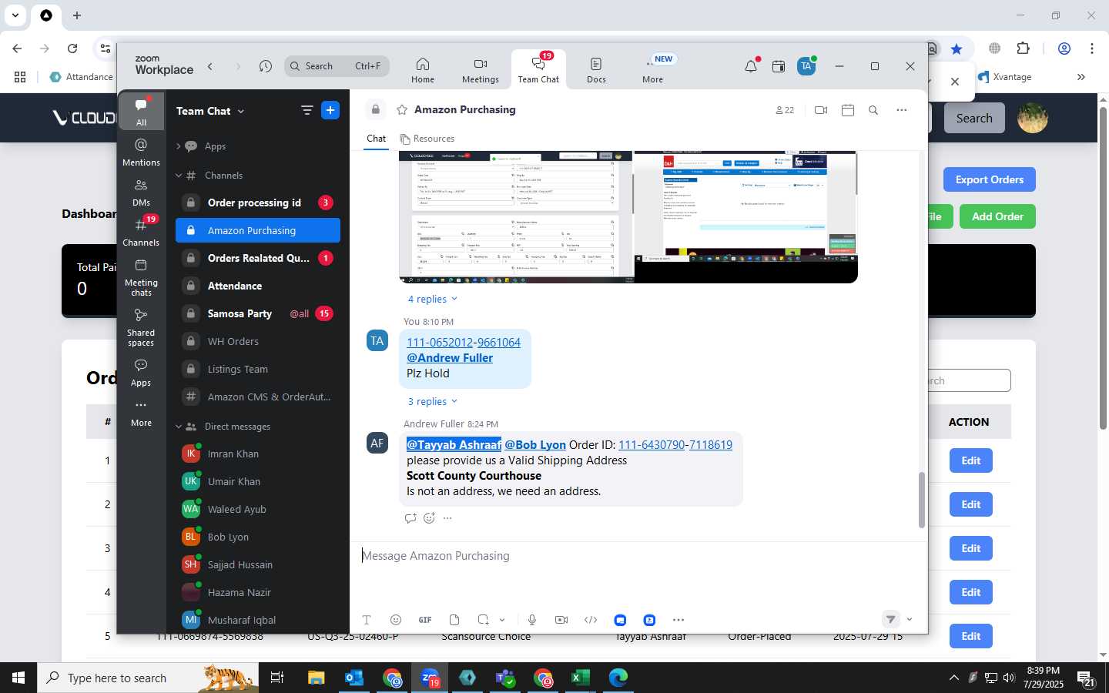Expand the 3 replies thread
Screen dimensions: 1109x693
point(432,401)
